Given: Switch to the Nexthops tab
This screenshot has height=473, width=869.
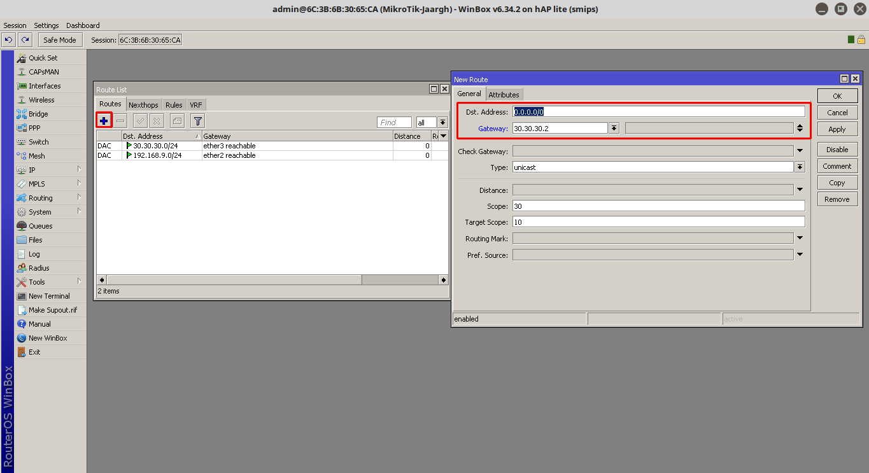Looking at the screenshot, I should coord(143,104).
